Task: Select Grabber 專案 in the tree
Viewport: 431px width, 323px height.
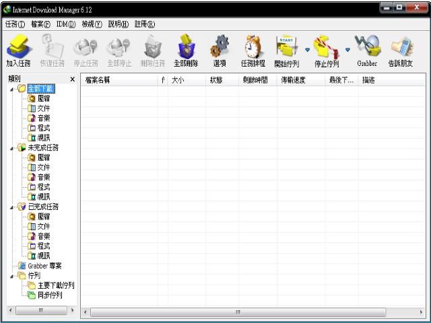Action: (x=45, y=265)
